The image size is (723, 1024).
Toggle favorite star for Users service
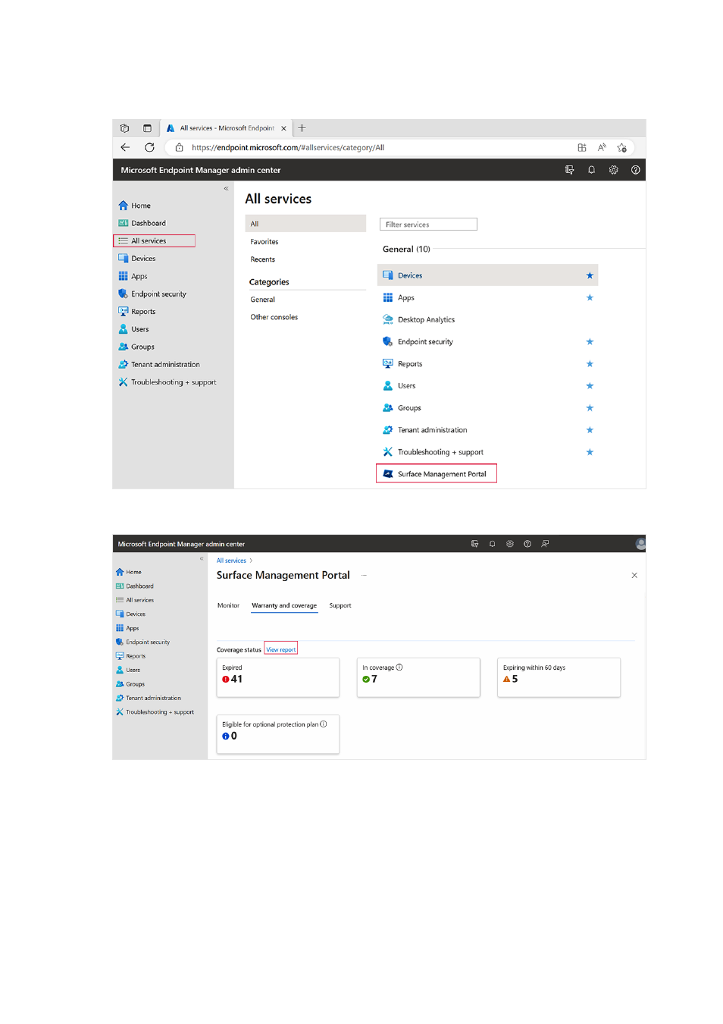tap(590, 386)
